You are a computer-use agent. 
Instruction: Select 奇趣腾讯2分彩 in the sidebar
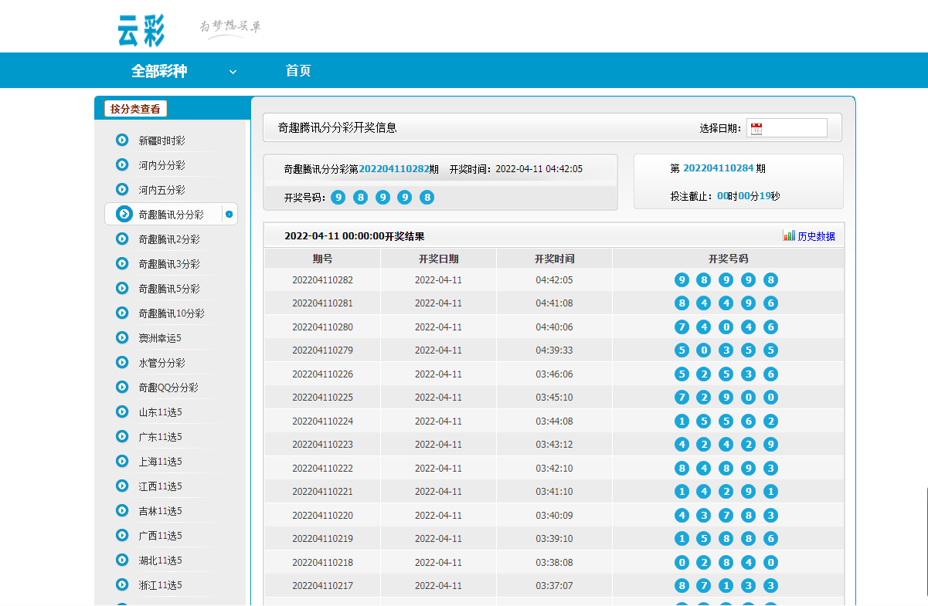168,239
